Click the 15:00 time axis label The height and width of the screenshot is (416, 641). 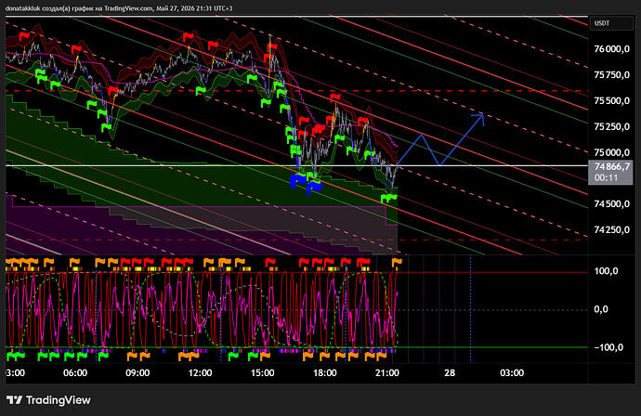click(263, 373)
